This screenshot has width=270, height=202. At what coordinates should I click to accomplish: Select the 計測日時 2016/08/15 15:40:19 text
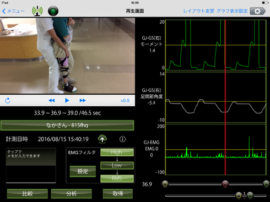point(47,139)
